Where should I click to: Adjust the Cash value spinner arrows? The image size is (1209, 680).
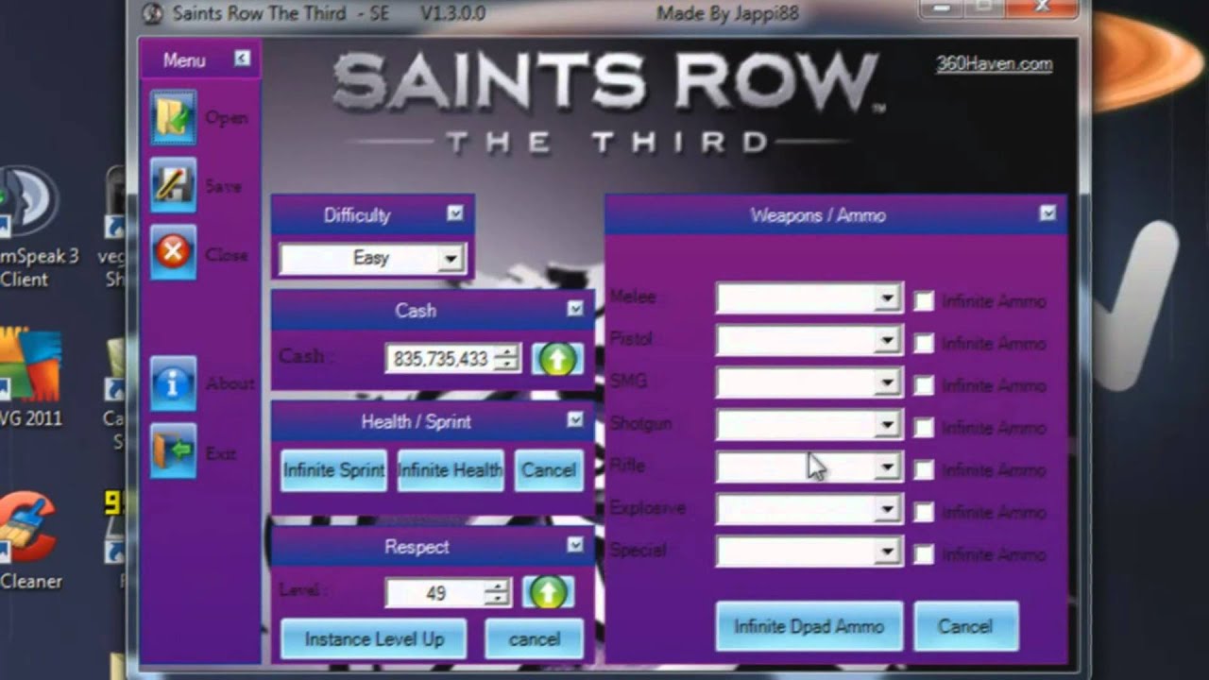507,359
